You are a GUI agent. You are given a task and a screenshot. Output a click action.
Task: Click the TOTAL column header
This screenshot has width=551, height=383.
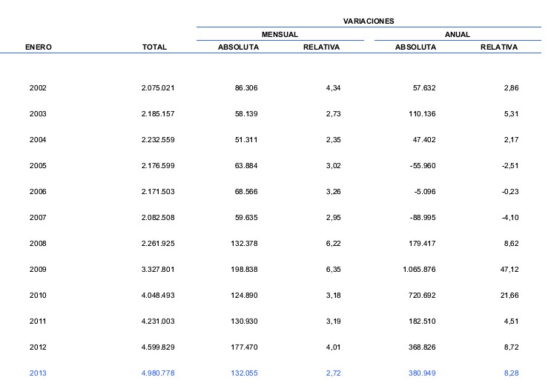(154, 47)
